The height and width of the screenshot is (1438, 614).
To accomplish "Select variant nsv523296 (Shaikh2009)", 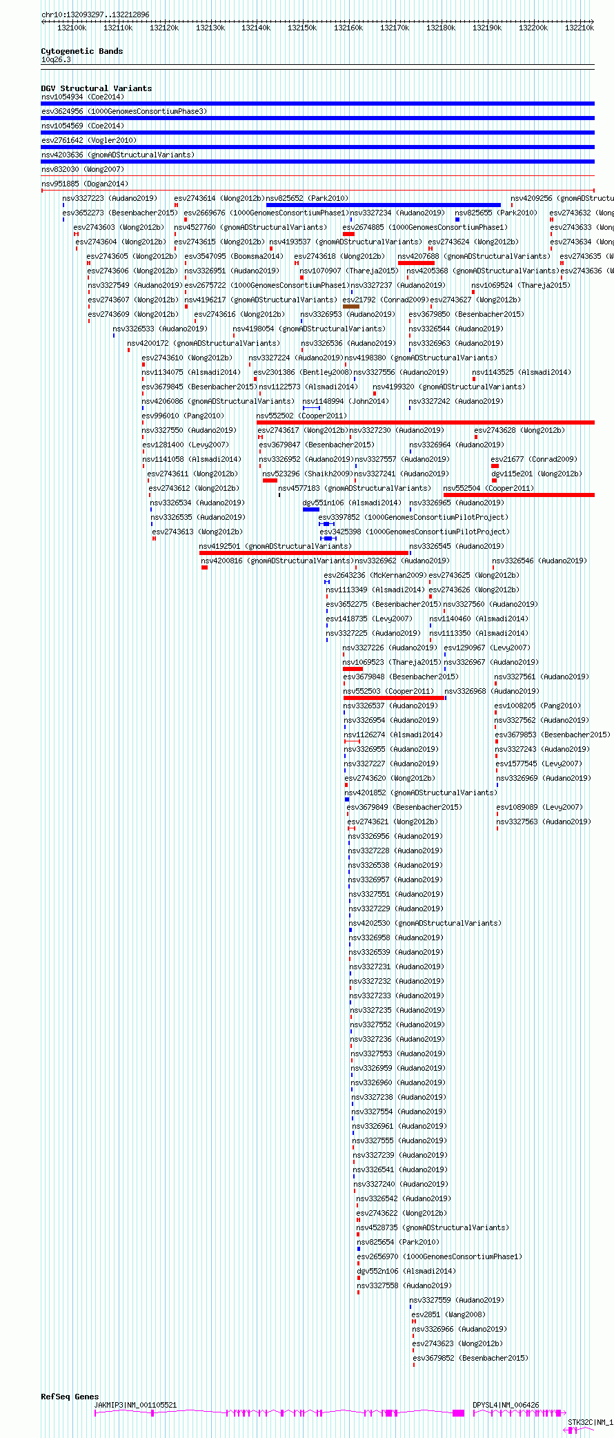I will 307,474.
